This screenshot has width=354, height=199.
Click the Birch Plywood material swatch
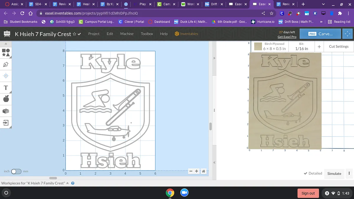pos(258,46)
